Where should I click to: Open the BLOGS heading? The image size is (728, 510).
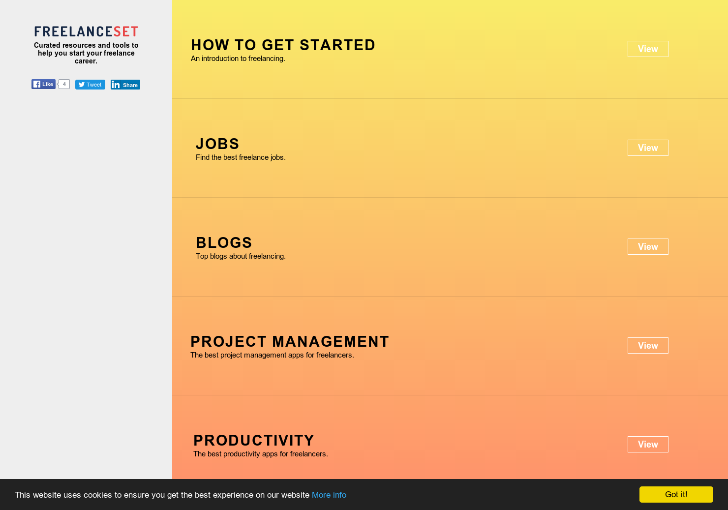[224, 242]
